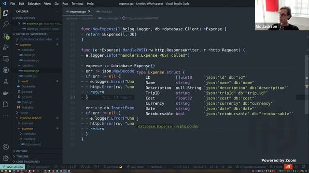Show additional views with the activity bar ellipsis
Image resolution: width=309 pixels, height=173 pixels.
[6, 116]
